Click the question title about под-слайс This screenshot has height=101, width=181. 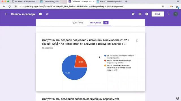[85, 42]
